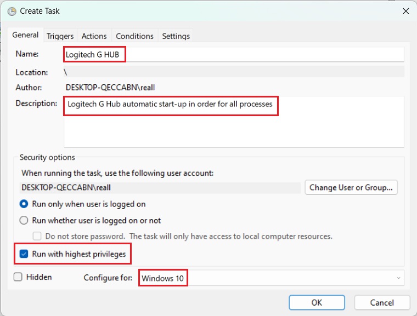Select the General tab
This screenshot has width=417, height=316.
[25, 35]
